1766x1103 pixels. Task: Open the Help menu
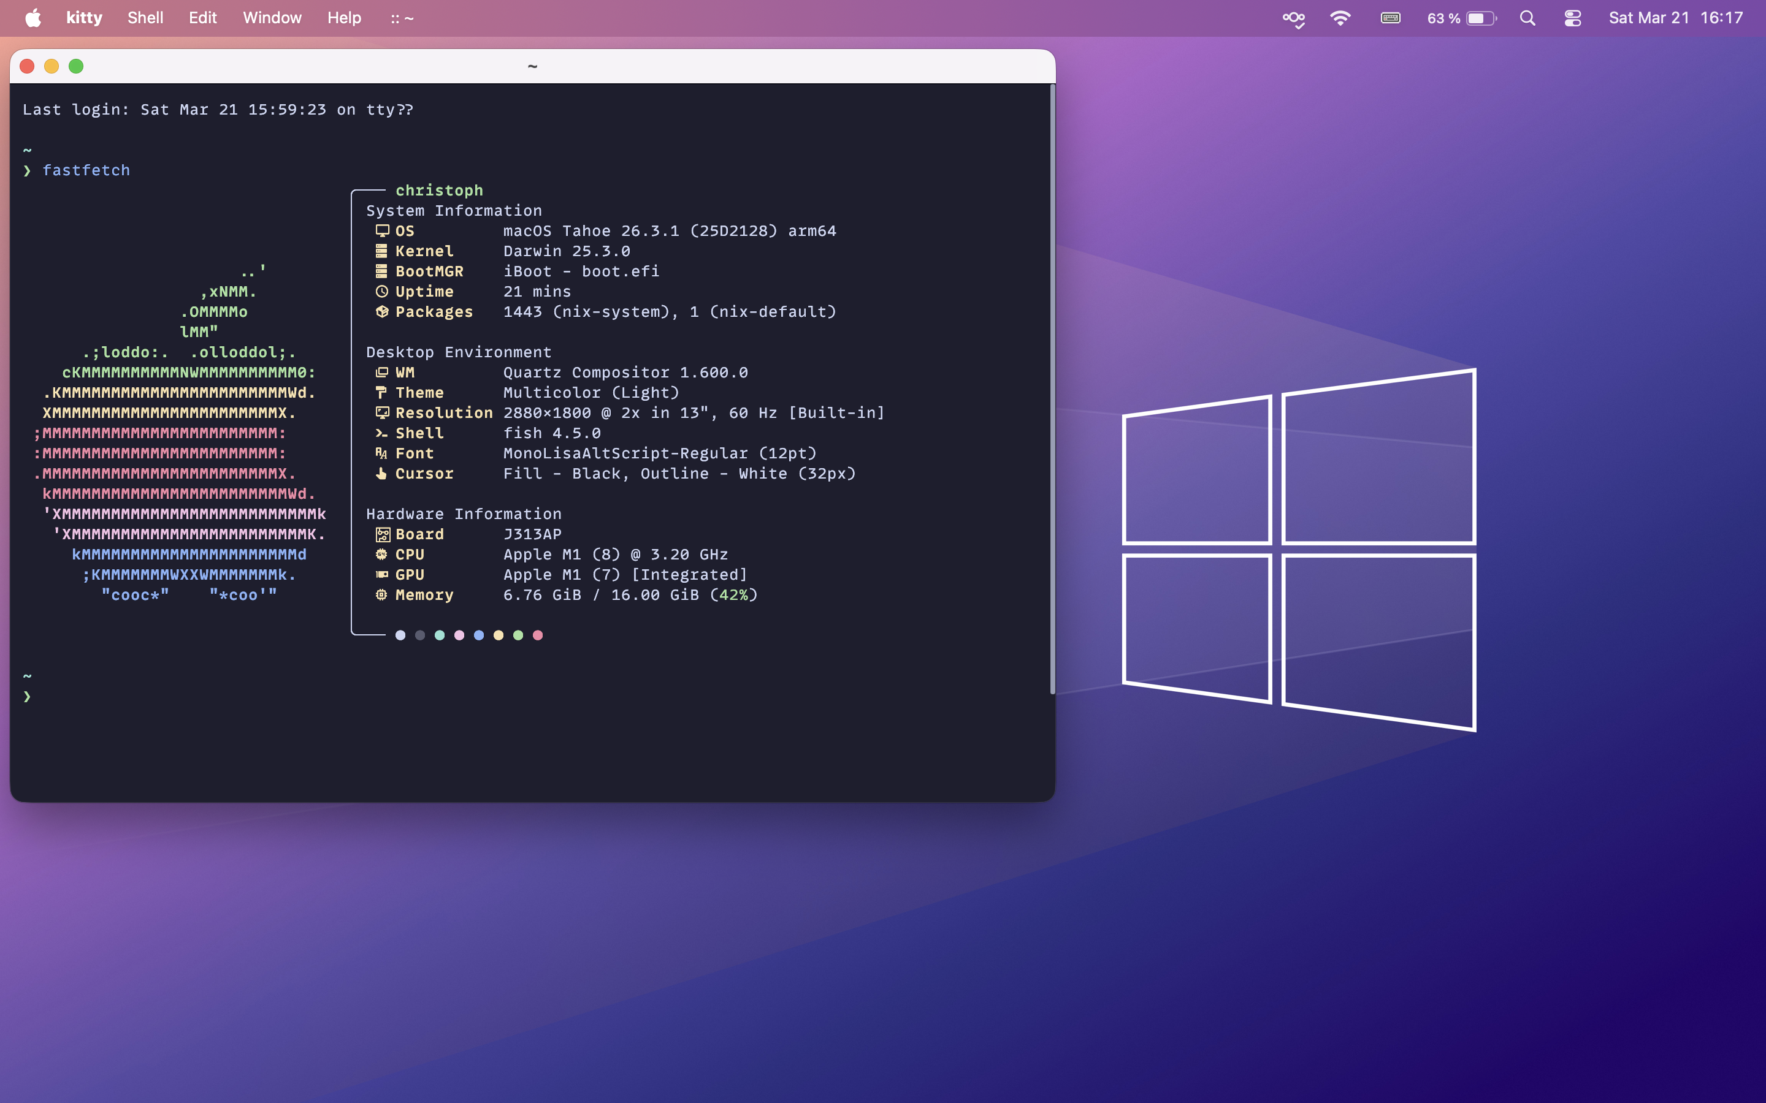[x=344, y=18]
